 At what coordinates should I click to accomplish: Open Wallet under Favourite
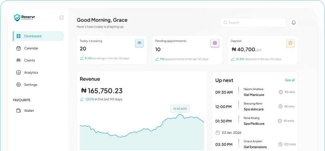38,111
